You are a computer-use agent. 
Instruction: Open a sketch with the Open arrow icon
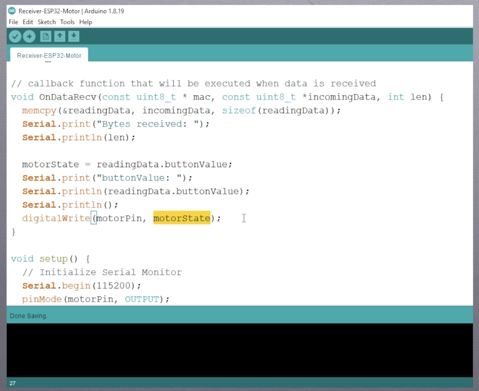60,36
